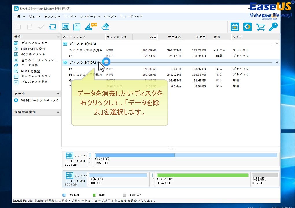Sort by タイプ column header

coord(255,37)
